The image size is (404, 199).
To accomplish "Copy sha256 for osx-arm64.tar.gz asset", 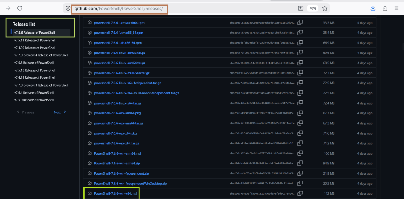I will (x=300, y=123).
